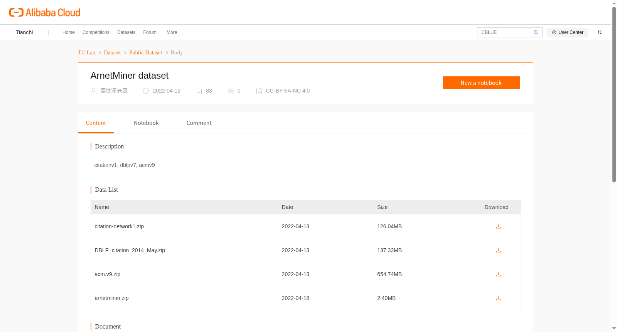The image size is (617, 332).
Task: Click the Date column header
Action: tap(287, 207)
